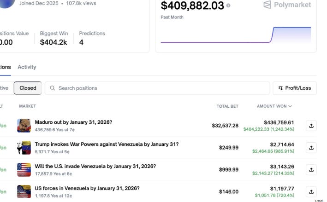Click the 107.8k views text
Screen dimensions: 327x202
coord(81,3)
